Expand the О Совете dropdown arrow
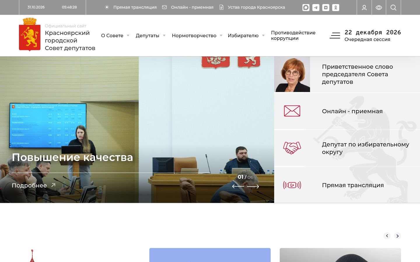 pyautogui.click(x=128, y=36)
